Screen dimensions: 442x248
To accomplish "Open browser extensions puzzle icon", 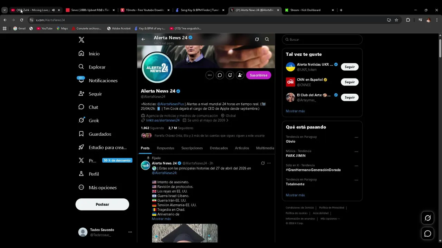I will pos(408,20).
